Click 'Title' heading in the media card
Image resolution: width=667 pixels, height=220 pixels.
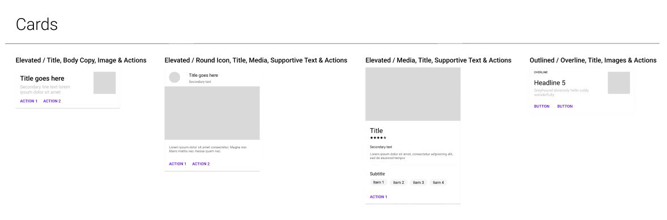tap(377, 130)
